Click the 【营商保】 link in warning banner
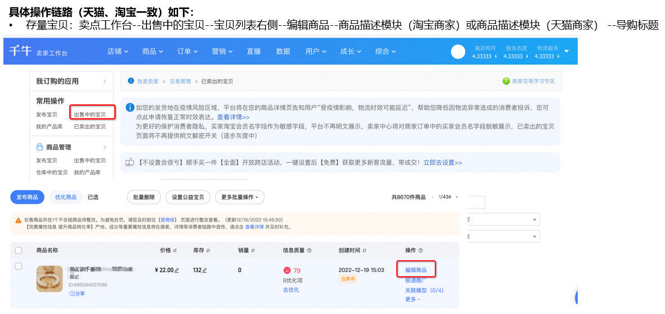The width and height of the screenshot is (665, 314). pyautogui.click(x=168, y=221)
